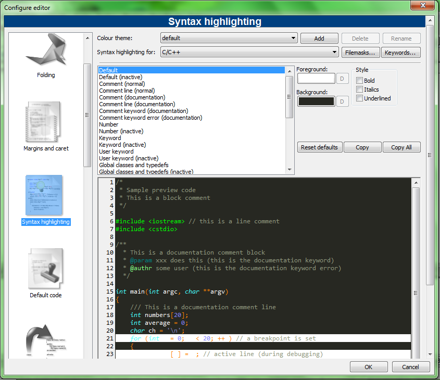Add a new colour theme
440x380 pixels.
[x=319, y=38]
